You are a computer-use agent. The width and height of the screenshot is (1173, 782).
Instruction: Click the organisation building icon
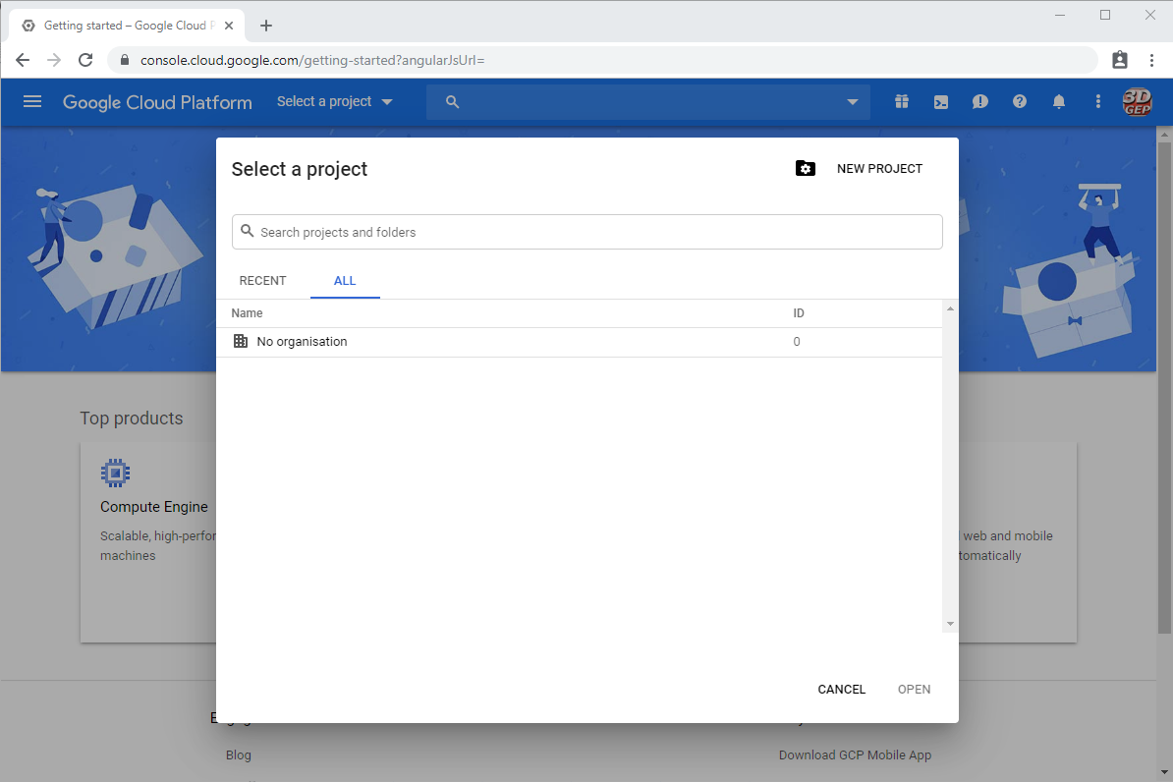pos(240,341)
